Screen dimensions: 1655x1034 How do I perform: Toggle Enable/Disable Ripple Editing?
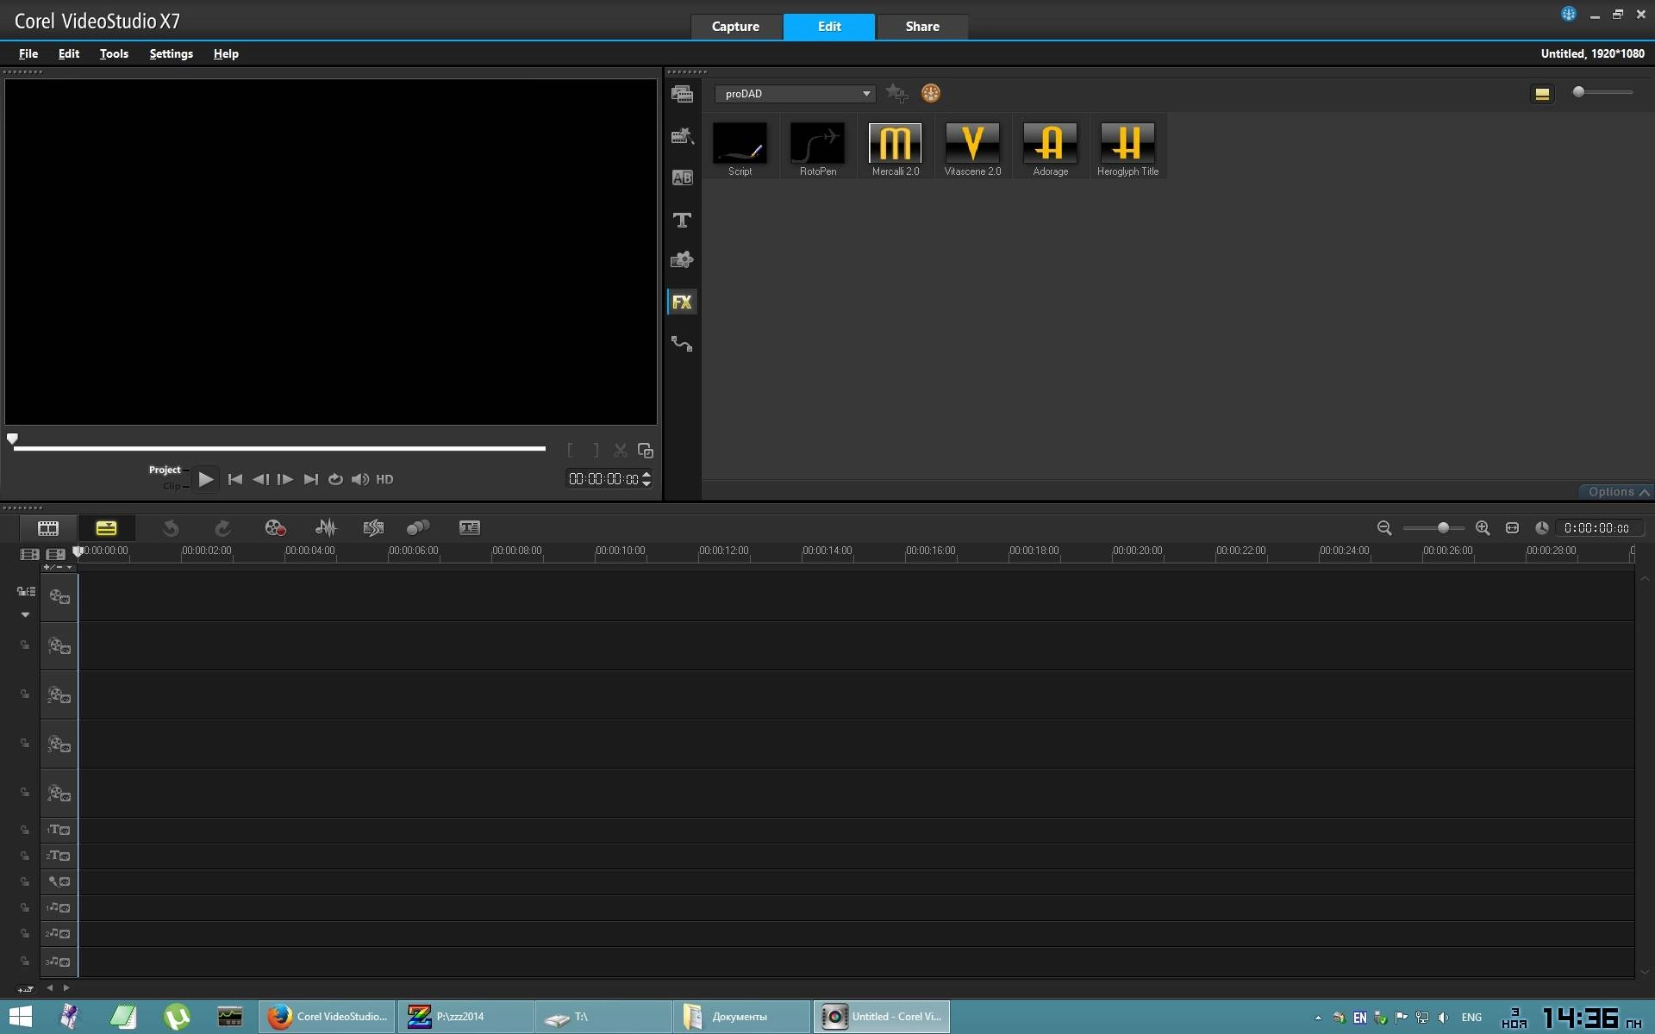click(x=26, y=592)
